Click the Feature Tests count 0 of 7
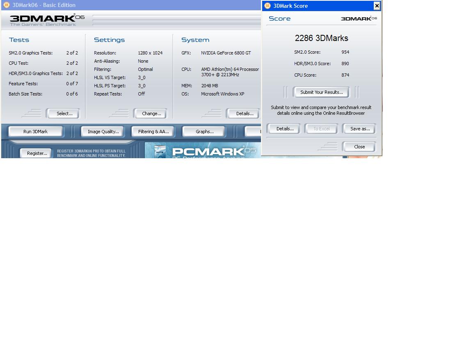455x350 pixels. (x=72, y=84)
